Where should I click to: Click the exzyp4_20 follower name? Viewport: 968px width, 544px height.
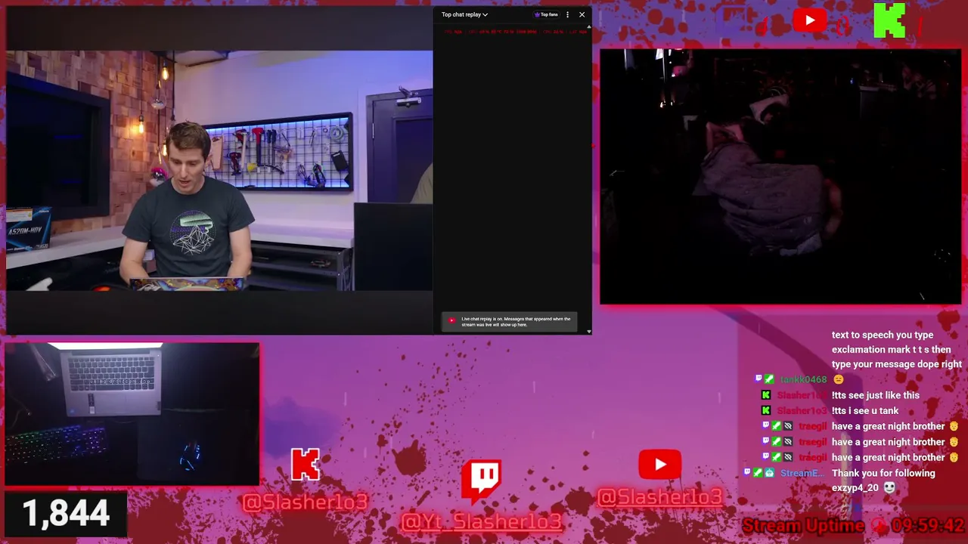855,488
